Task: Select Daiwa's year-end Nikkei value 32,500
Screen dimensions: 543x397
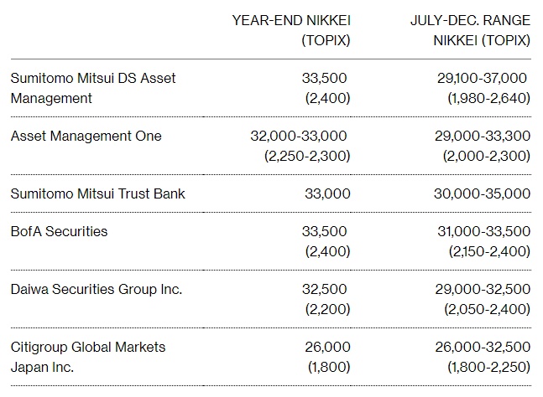Action: pos(325,290)
